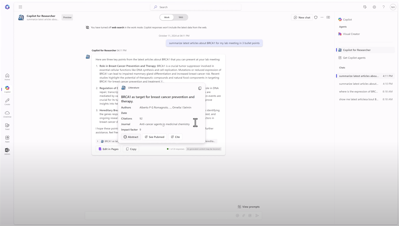Open OneDrive in the left sidebar

click(x=7, y=114)
